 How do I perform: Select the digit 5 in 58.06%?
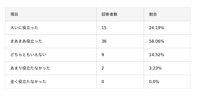point(150,41)
